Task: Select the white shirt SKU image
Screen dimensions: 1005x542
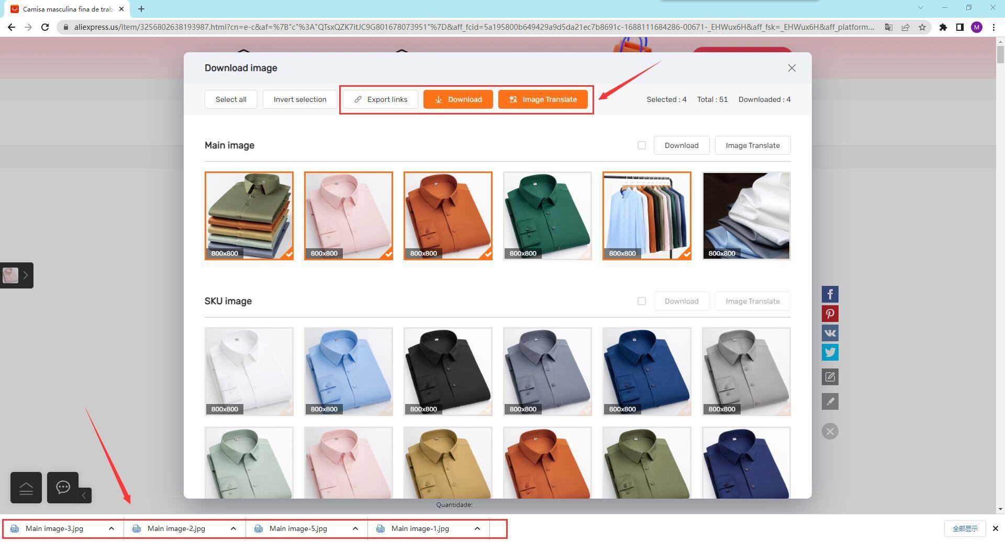Action: click(x=249, y=372)
